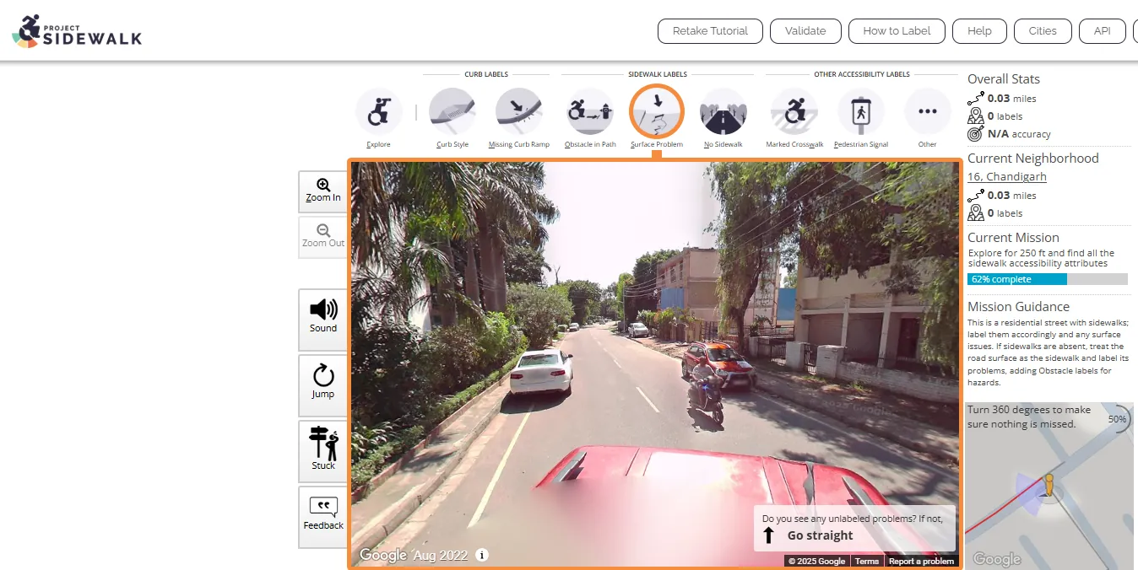This screenshot has width=1138, height=570.
Task: Select the Explore mode icon
Action: point(379,112)
